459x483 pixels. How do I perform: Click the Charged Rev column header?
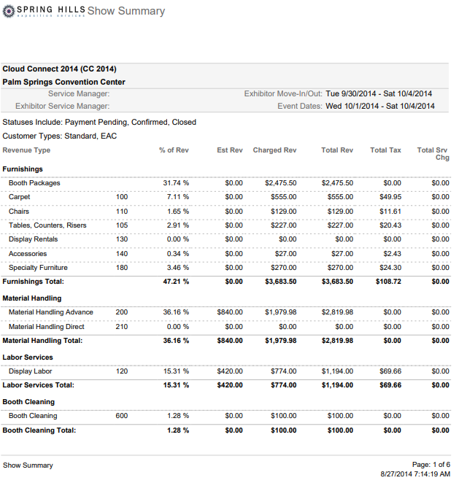coord(274,150)
